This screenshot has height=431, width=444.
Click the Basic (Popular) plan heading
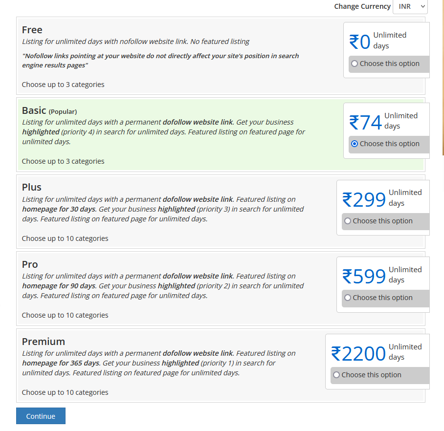coord(49,110)
